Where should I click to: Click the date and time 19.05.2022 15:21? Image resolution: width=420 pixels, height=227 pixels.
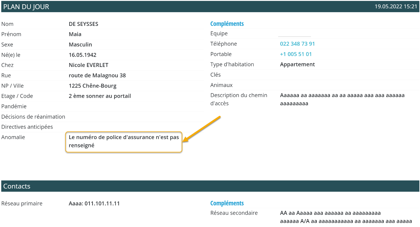pos(395,7)
